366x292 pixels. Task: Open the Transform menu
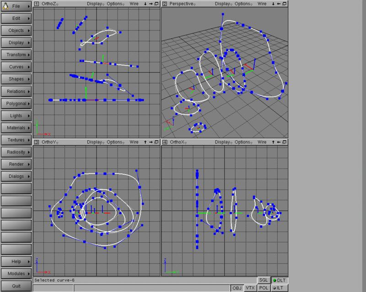click(16, 54)
